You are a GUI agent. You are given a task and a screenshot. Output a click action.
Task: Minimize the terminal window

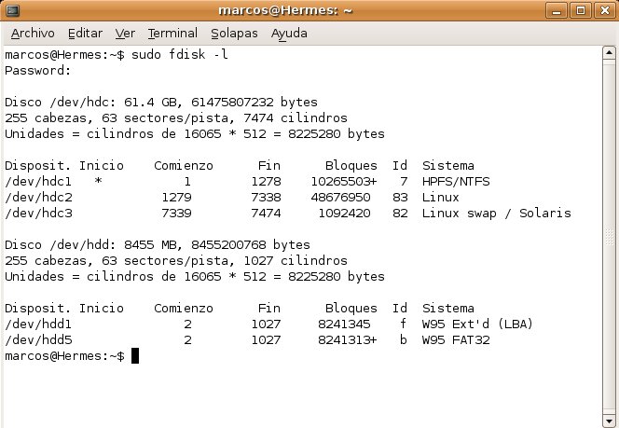pos(561,11)
